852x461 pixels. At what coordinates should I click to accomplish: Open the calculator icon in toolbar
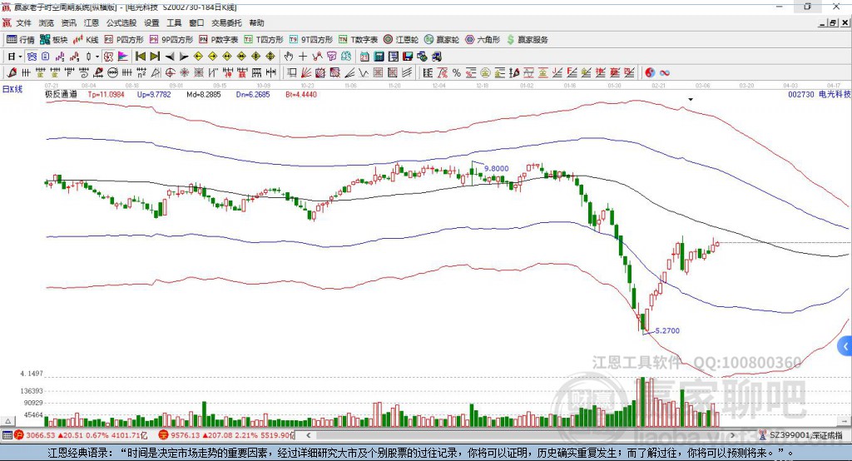coord(379,56)
